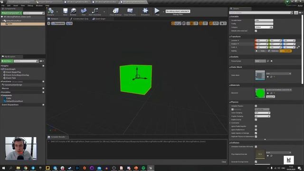This screenshot has height=171, width=304.
Task: Select the Cube component in the tree
Action: (23, 24)
